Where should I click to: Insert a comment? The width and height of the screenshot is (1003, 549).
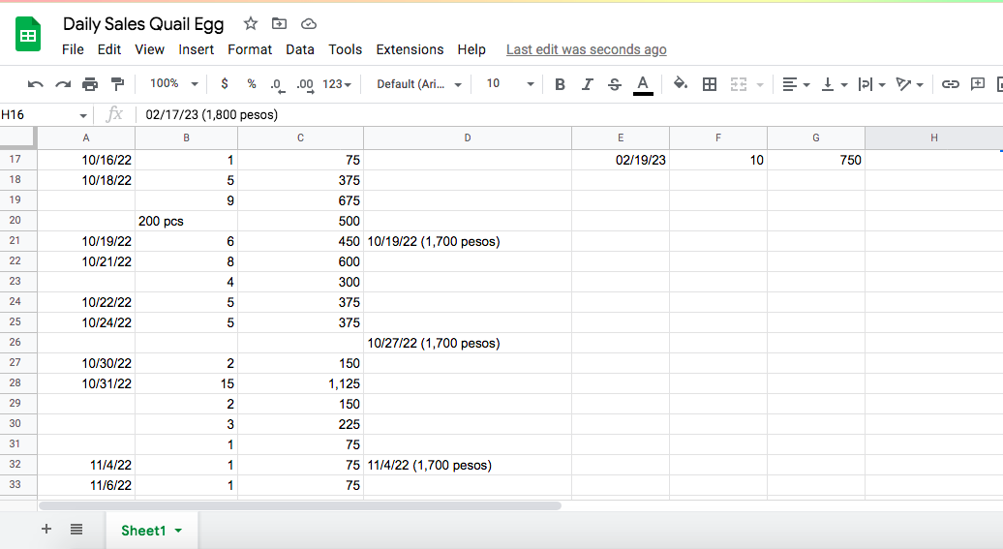978,84
